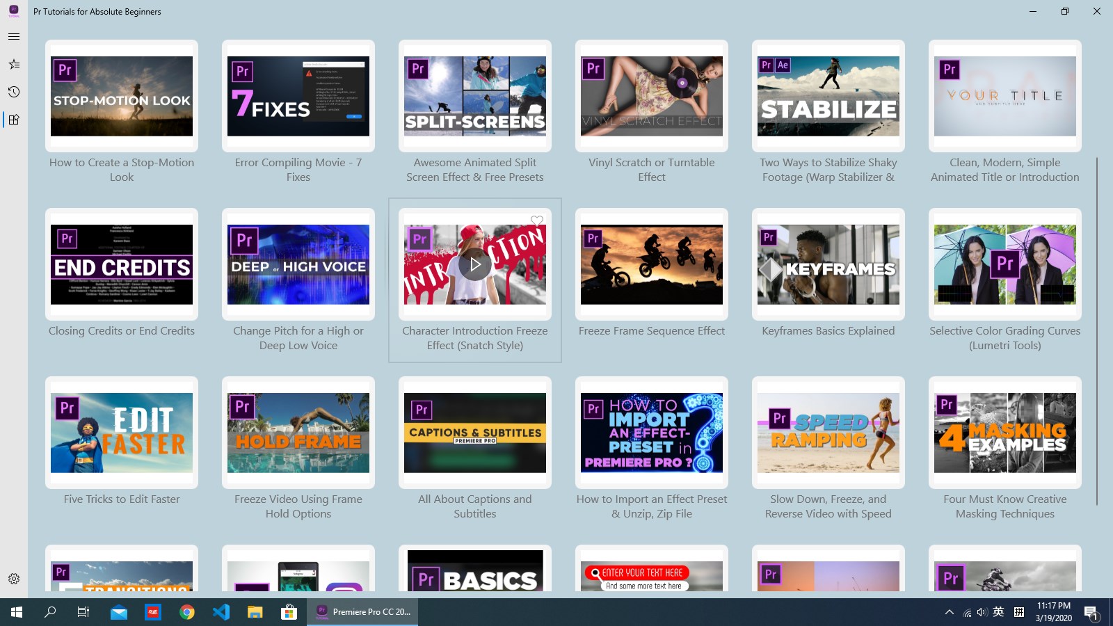Open the Keyframes tutorial thumbnail
The width and height of the screenshot is (1113, 626).
(x=828, y=264)
